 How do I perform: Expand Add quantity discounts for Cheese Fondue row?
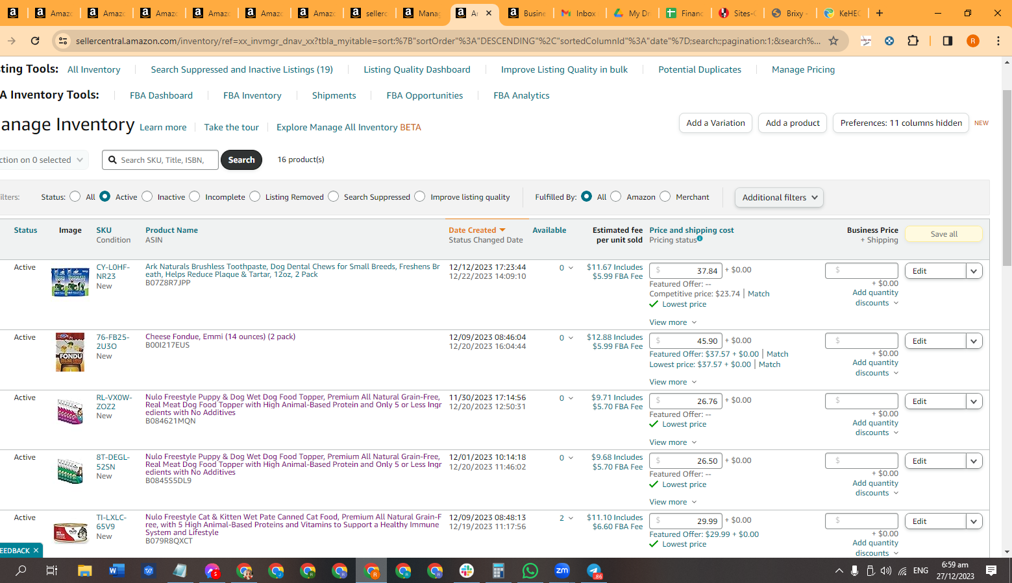[x=875, y=368]
